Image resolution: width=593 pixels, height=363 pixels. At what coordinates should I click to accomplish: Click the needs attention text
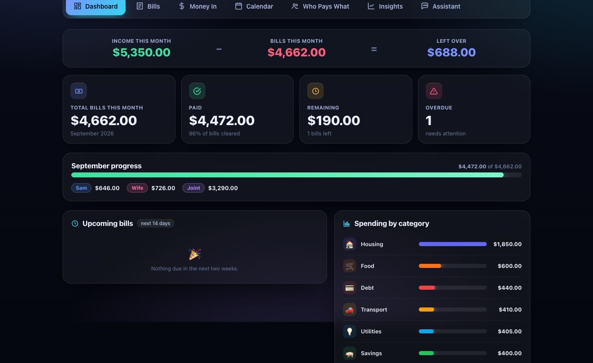coord(446,133)
